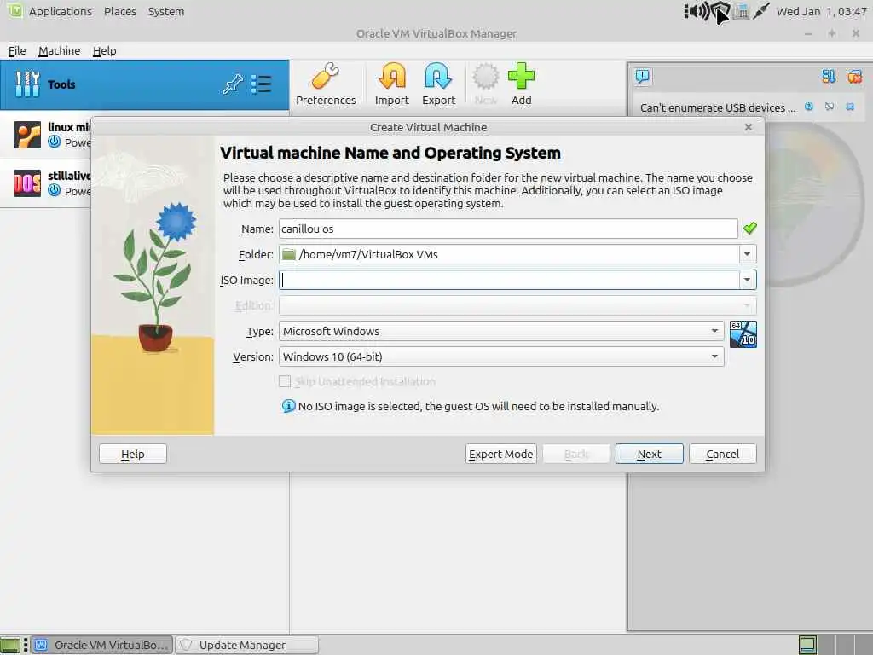Click the information icon by No ISO message
The image size is (873, 655).
288,406
